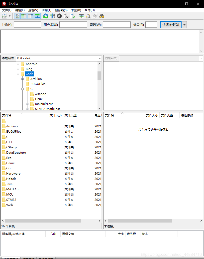
Task: Toggle the message log display
Action: (17, 16)
